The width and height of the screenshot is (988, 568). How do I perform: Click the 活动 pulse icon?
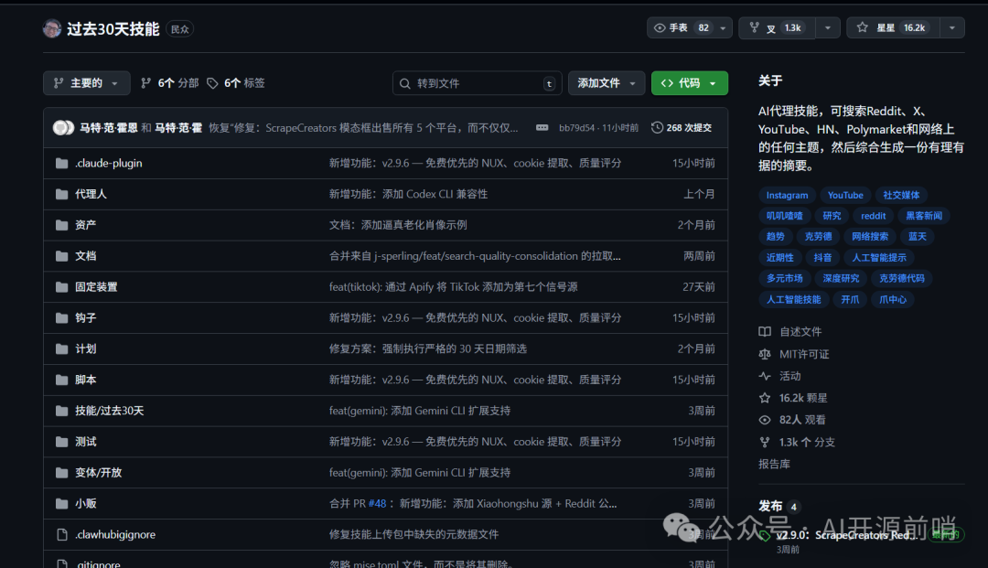(x=765, y=376)
